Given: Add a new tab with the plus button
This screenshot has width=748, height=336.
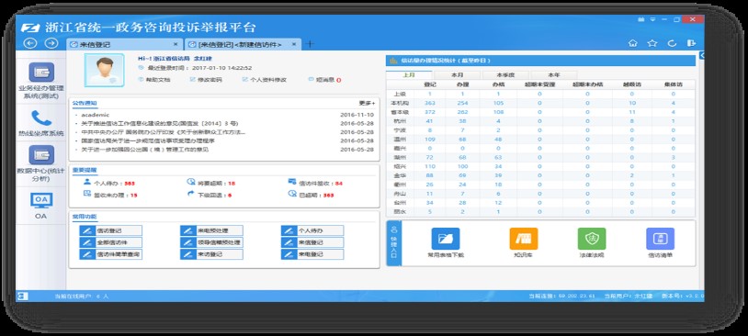Looking at the screenshot, I should [310, 44].
